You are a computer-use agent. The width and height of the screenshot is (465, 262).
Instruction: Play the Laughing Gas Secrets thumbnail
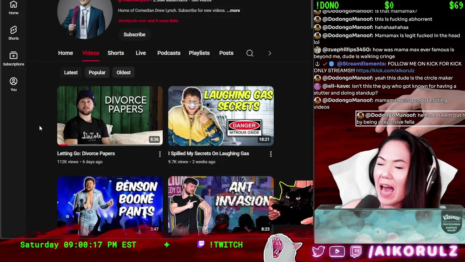point(221,116)
